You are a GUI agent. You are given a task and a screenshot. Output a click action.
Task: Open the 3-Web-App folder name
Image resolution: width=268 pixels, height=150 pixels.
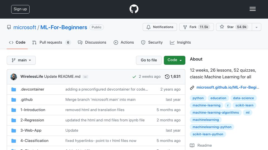(x=31, y=131)
